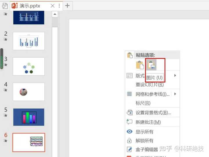
Task: Click the paste clipboard icon by 粘贴选项
Action: point(130,55)
